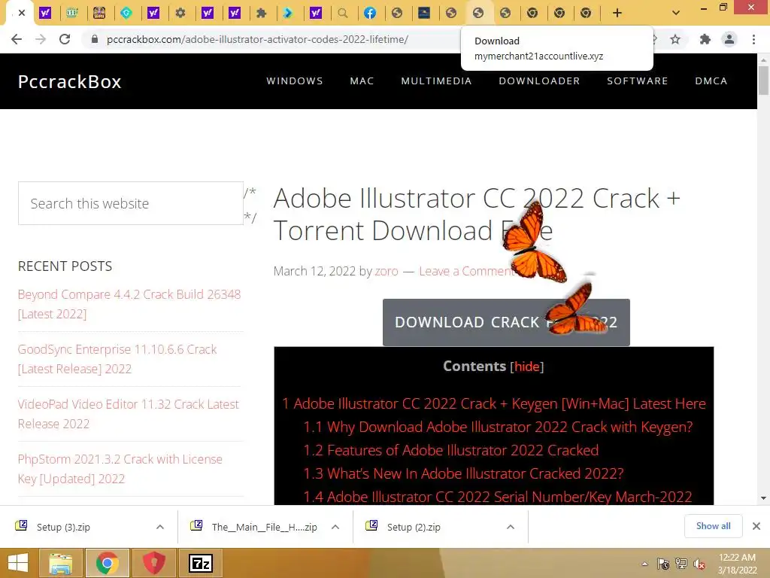Expand options for Setup (2).zip
The image size is (770, 578).
[x=511, y=527]
